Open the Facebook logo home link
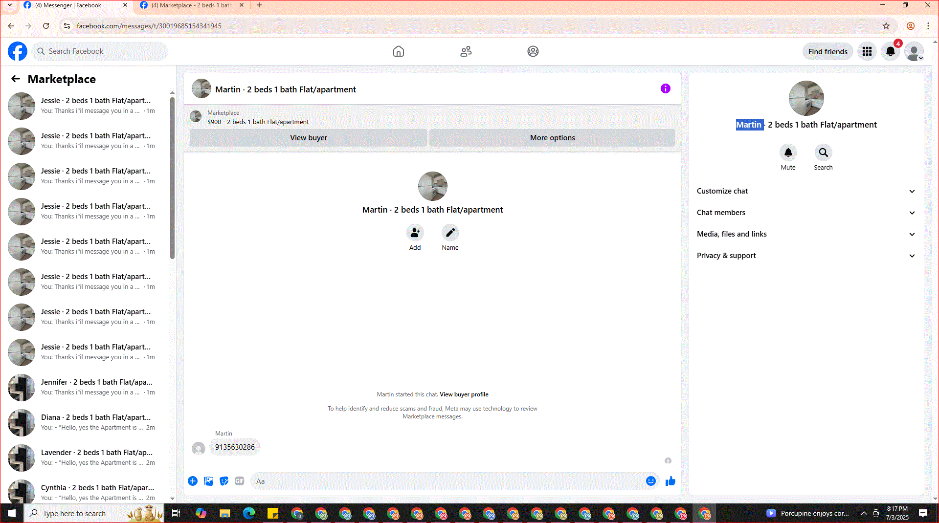Image resolution: width=939 pixels, height=523 pixels. [x=18, y=51]
